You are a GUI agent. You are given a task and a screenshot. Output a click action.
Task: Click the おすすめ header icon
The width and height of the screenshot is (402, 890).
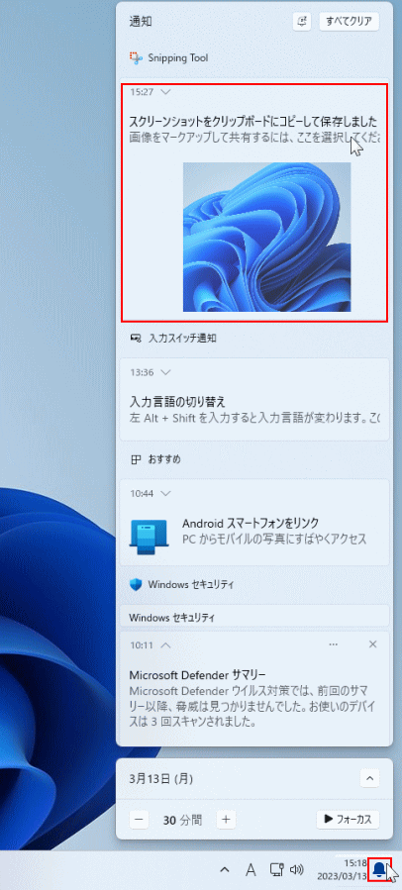click(135, 459)
